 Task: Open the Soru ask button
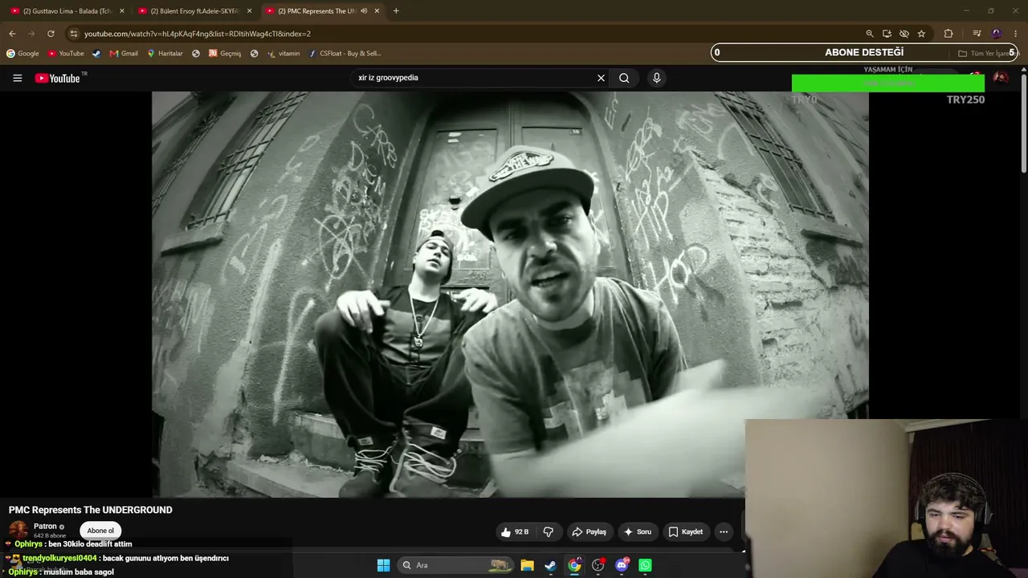pos(638,531)
